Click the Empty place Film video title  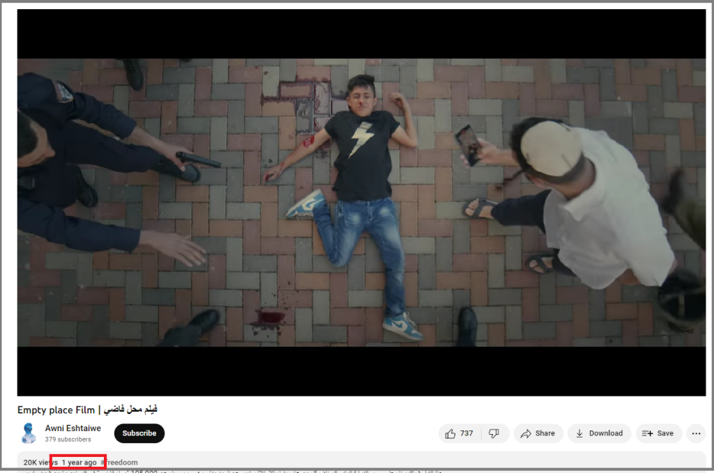[87, 410]
